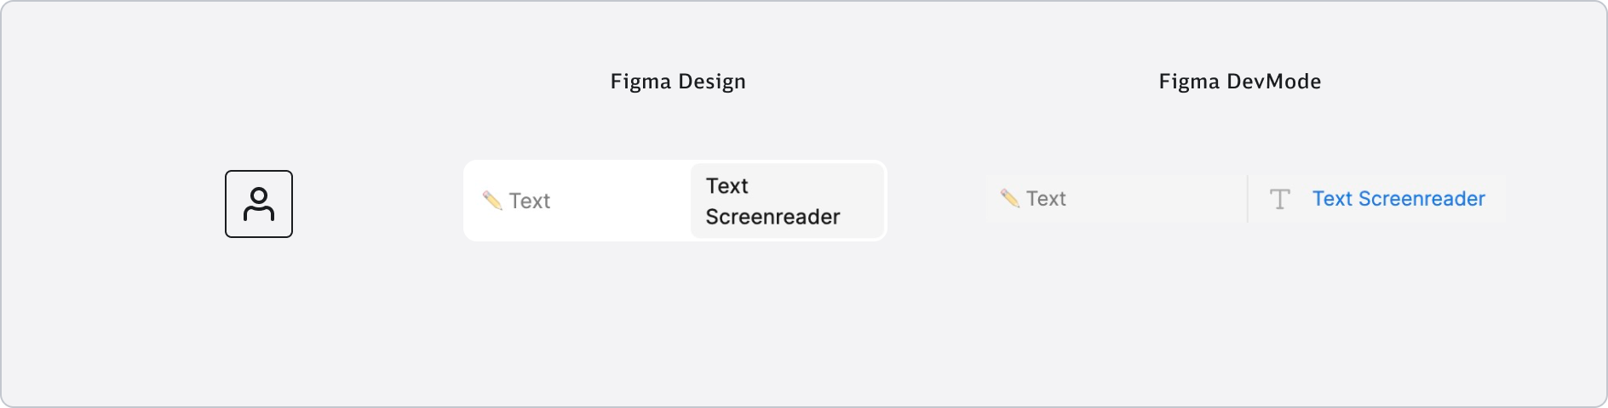Click the pencil icon in Figma DevMode row
The height and width of the screenshot is (408, 1608).
[1010, 198]
